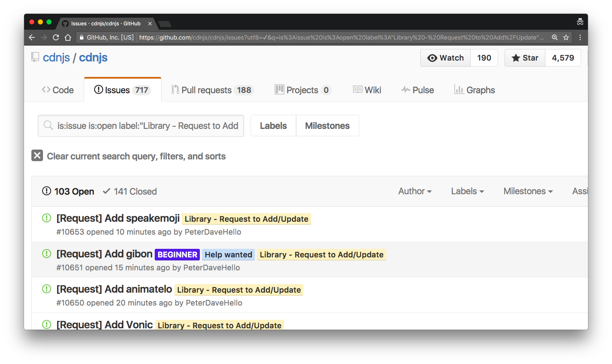Open issue [Request] Add speakemoji

pos(118,218)
